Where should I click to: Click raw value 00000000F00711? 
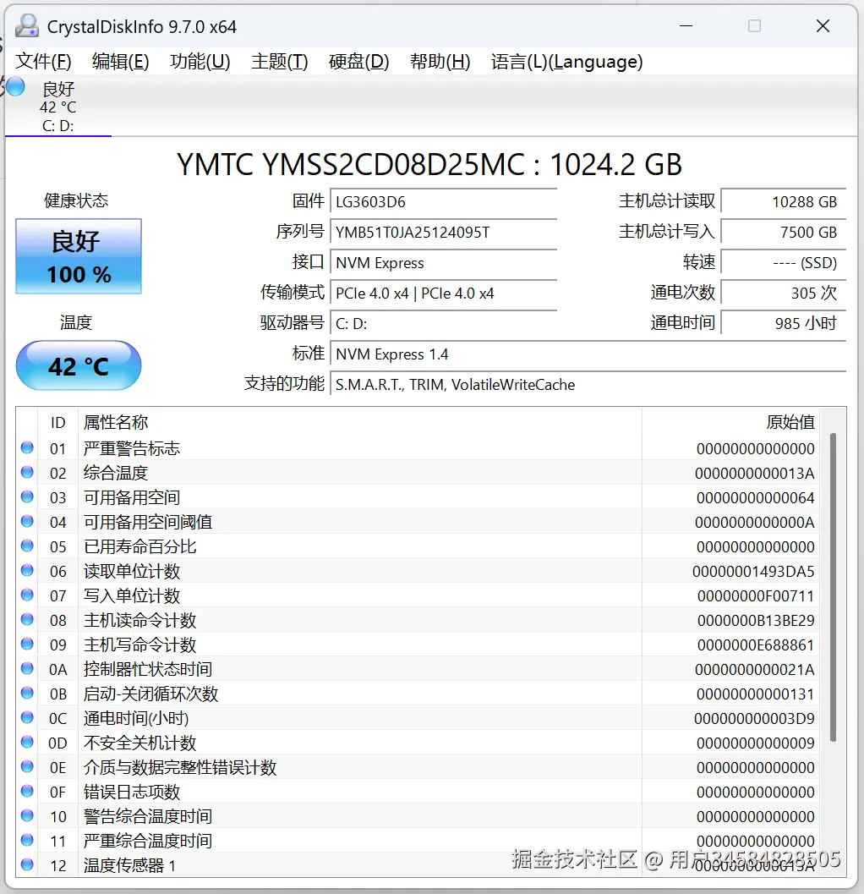coord(756,595)
